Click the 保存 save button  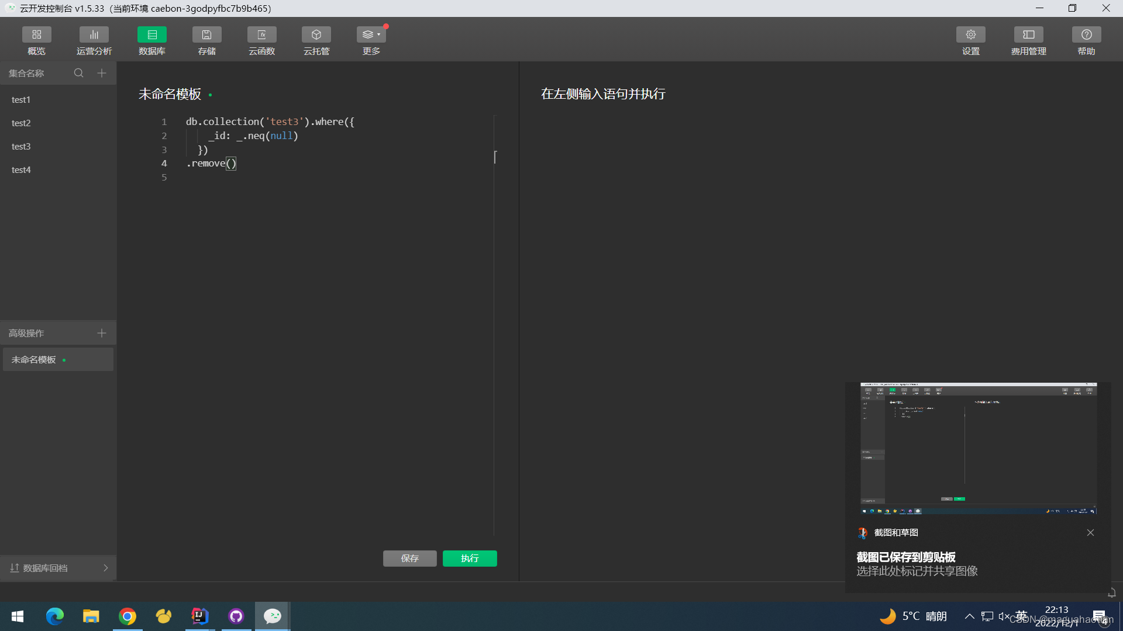point(409,559)
